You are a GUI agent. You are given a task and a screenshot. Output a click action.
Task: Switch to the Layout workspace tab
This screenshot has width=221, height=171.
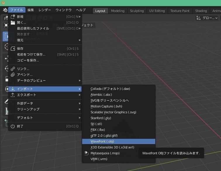click(100, 11)
